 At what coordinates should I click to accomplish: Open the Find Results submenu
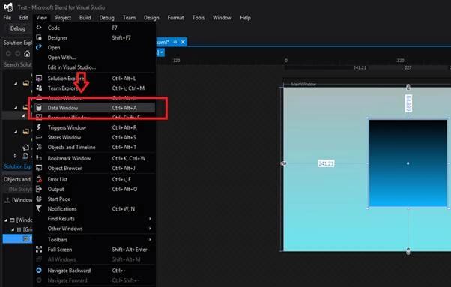(95, 219)
